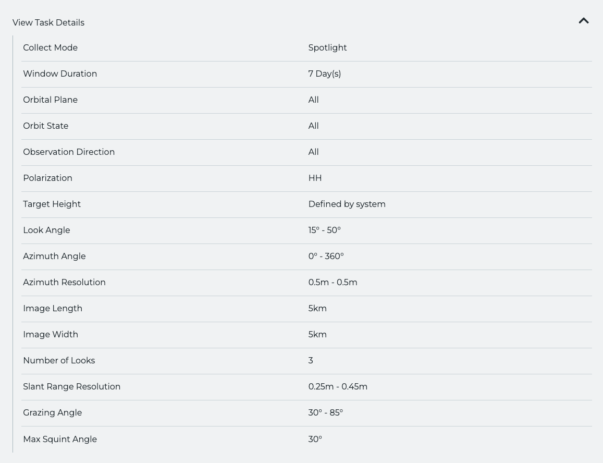
Task: Click the Number of Looks value 3
Action: coord(311,361)
